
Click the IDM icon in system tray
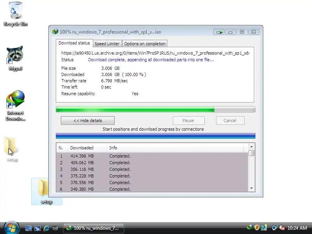tap(250, 227)
